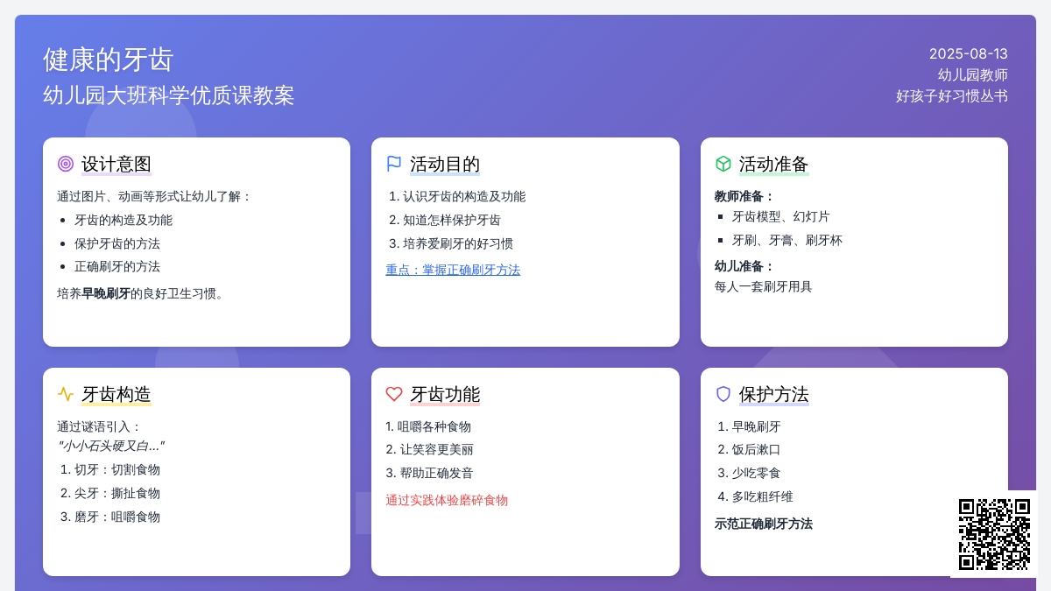Click the 活动目的 card heading

(445, 165)
